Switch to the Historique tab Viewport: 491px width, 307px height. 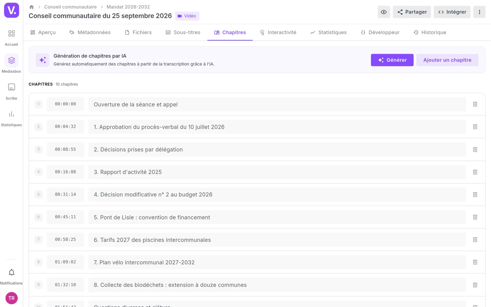click(x=430, y=32)
